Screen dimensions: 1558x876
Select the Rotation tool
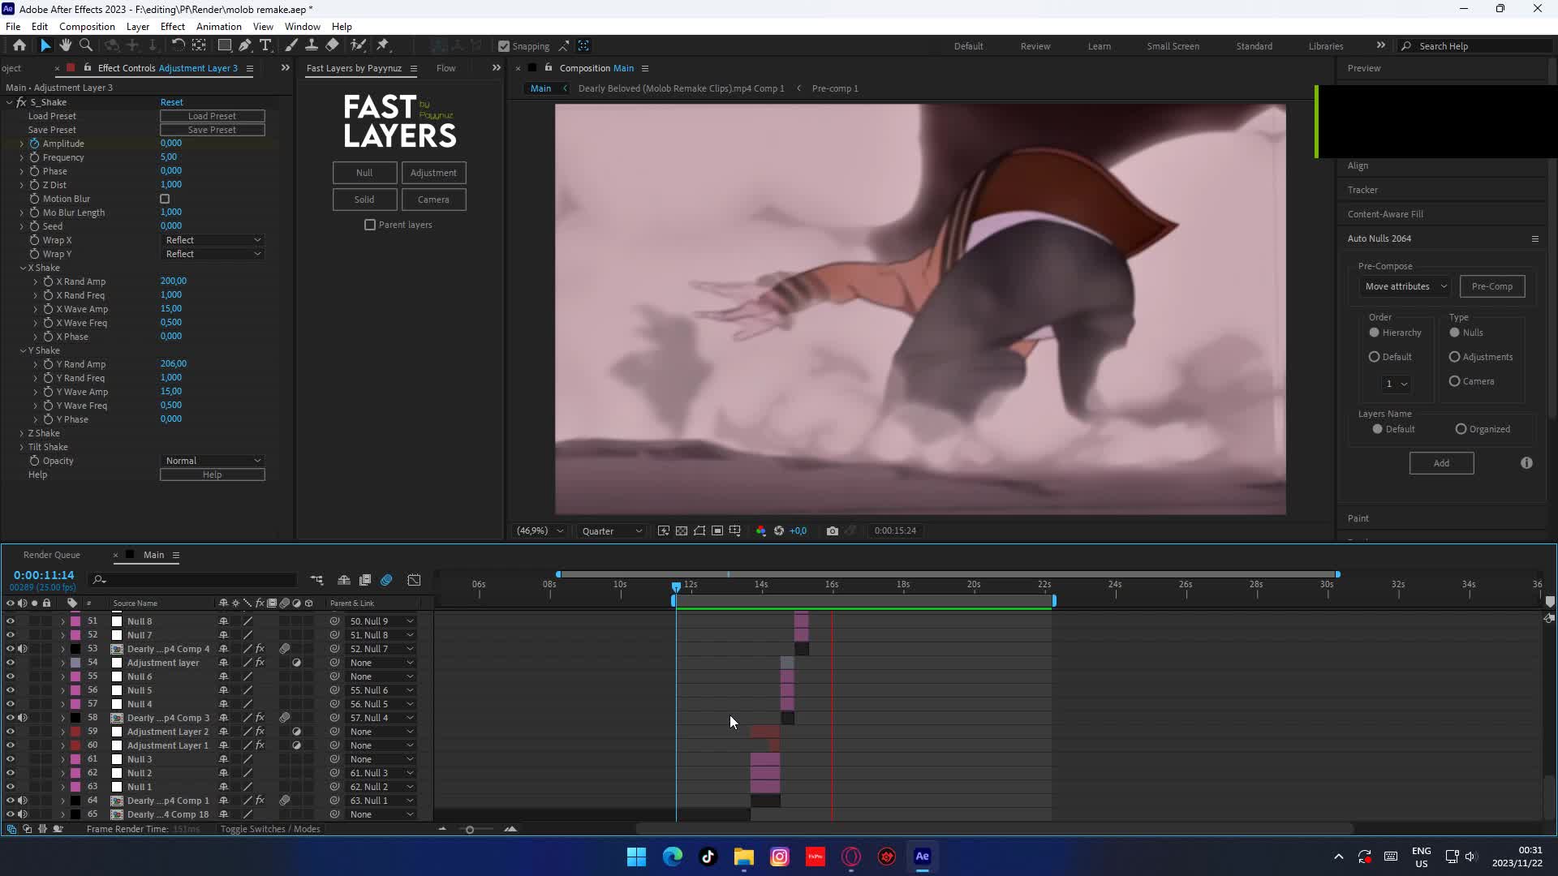(178, 45)
